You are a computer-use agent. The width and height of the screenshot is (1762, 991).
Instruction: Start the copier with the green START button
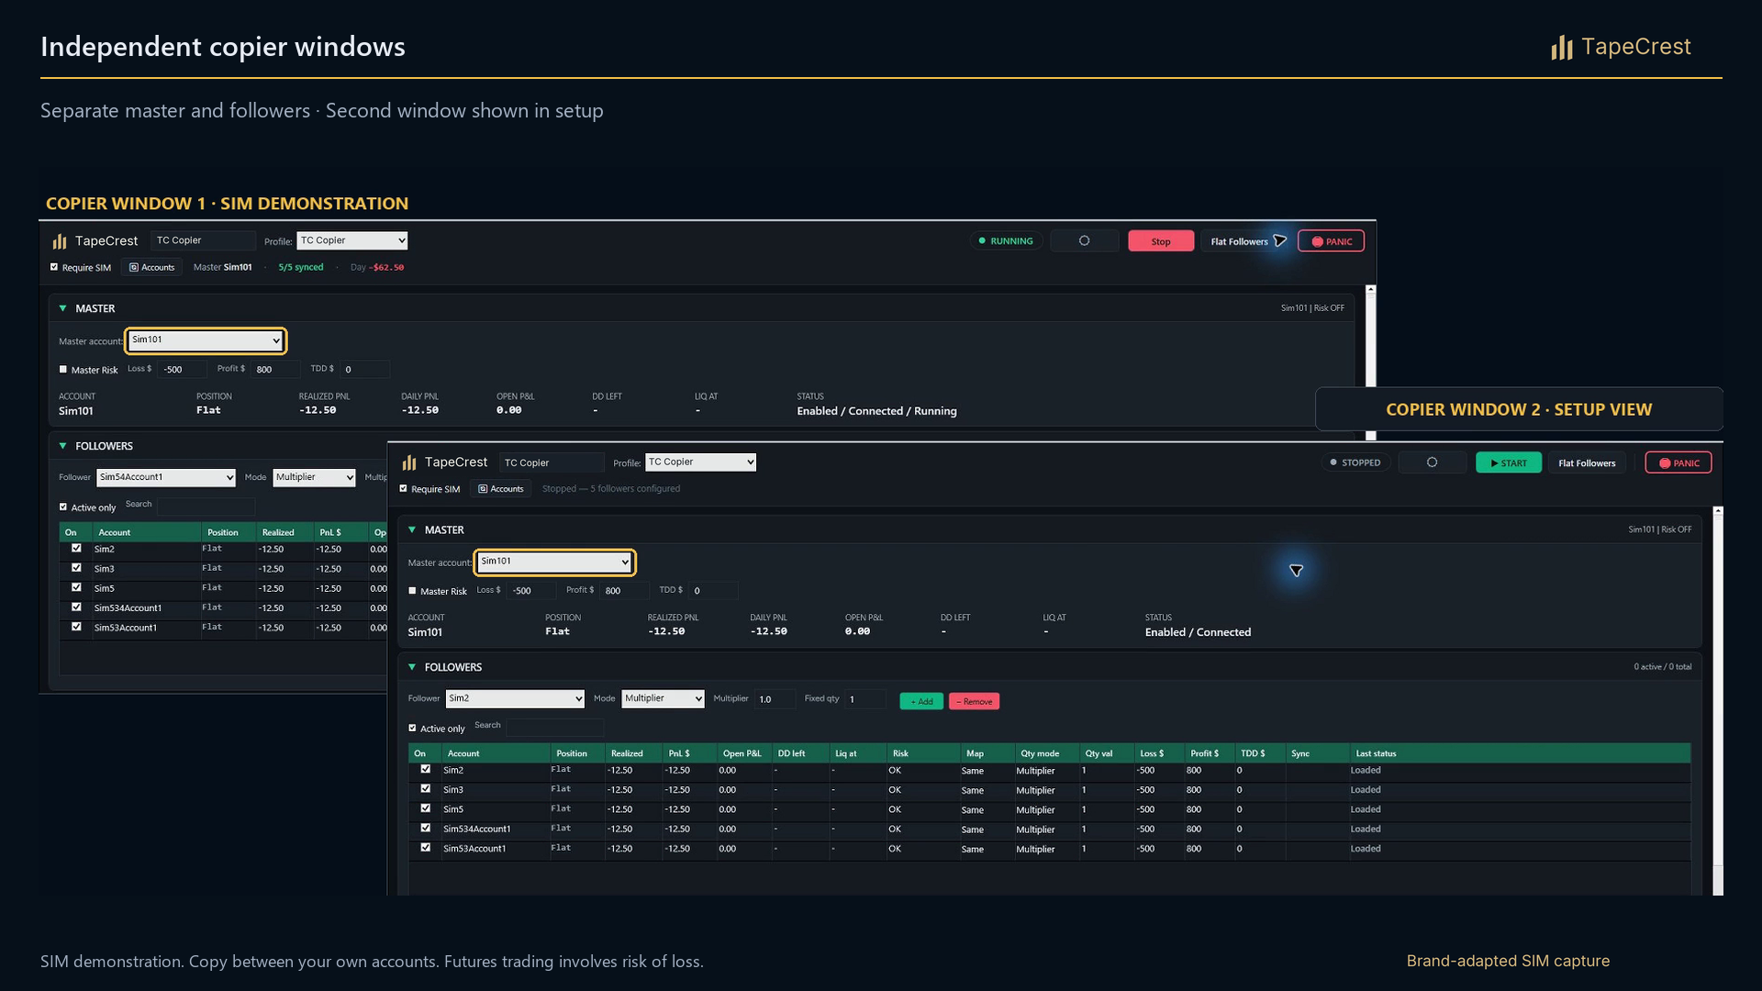pos(1509,463)
